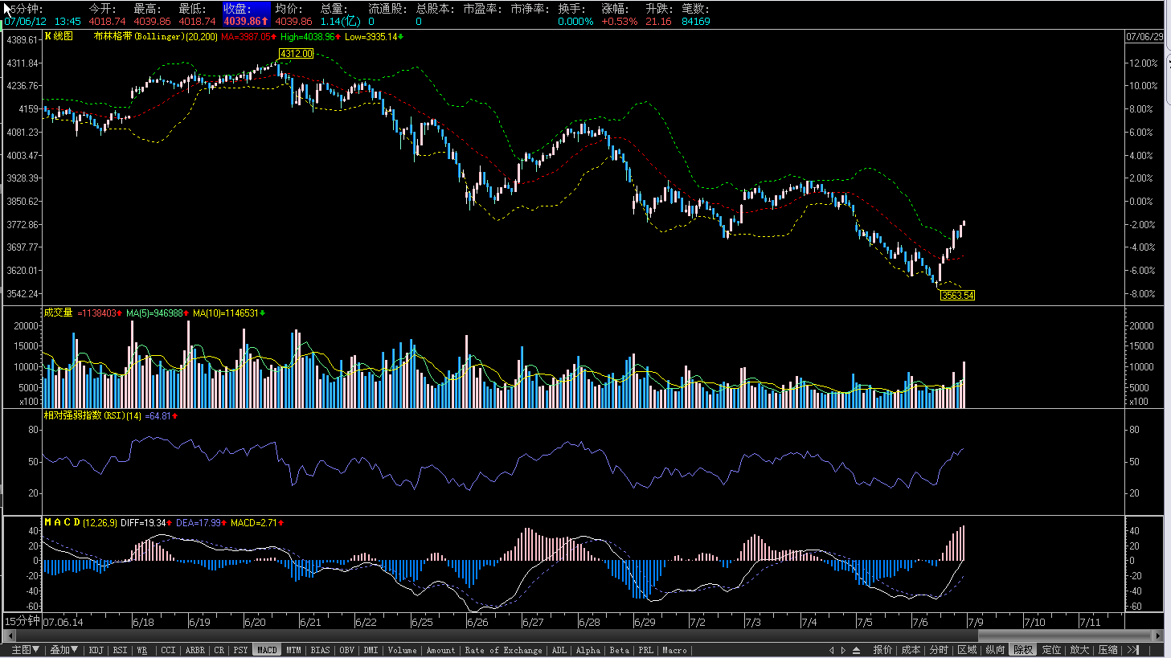Screen dimensions: 1171x658
Task: Click the 6/25 date marker on time axis
Action: [x=422, y=622]
